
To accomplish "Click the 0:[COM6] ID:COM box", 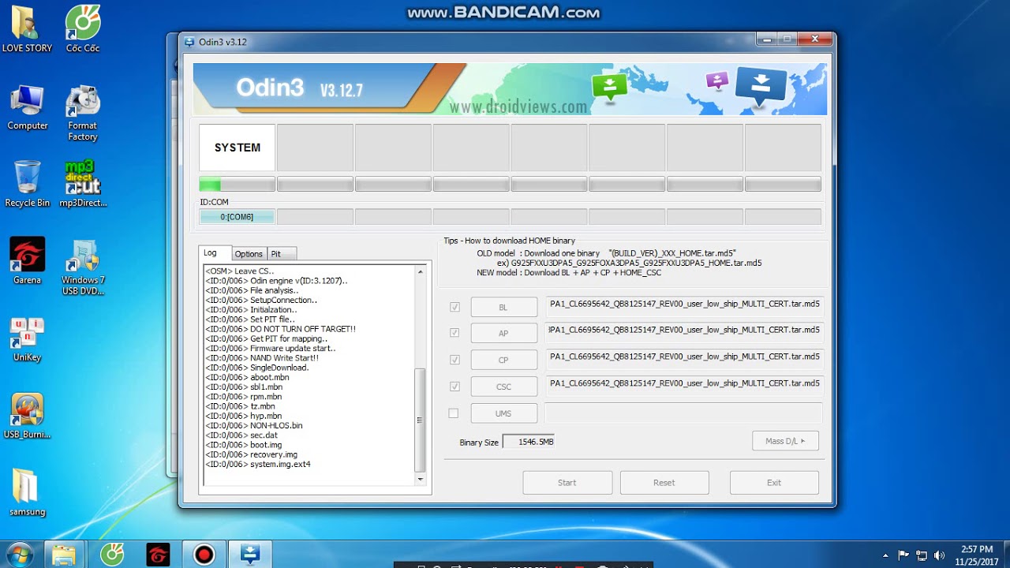I will pyautogui.click(x=237, y=216).
